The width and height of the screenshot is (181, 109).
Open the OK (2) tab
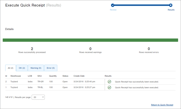(22, 68)
